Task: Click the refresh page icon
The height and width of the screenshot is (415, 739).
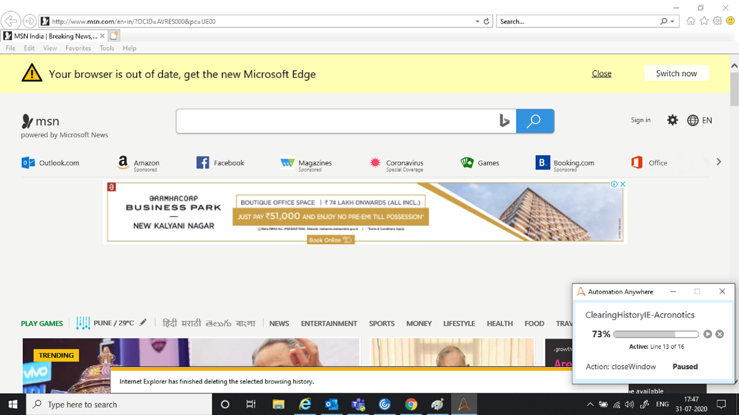Action: [x=486, y=22]
